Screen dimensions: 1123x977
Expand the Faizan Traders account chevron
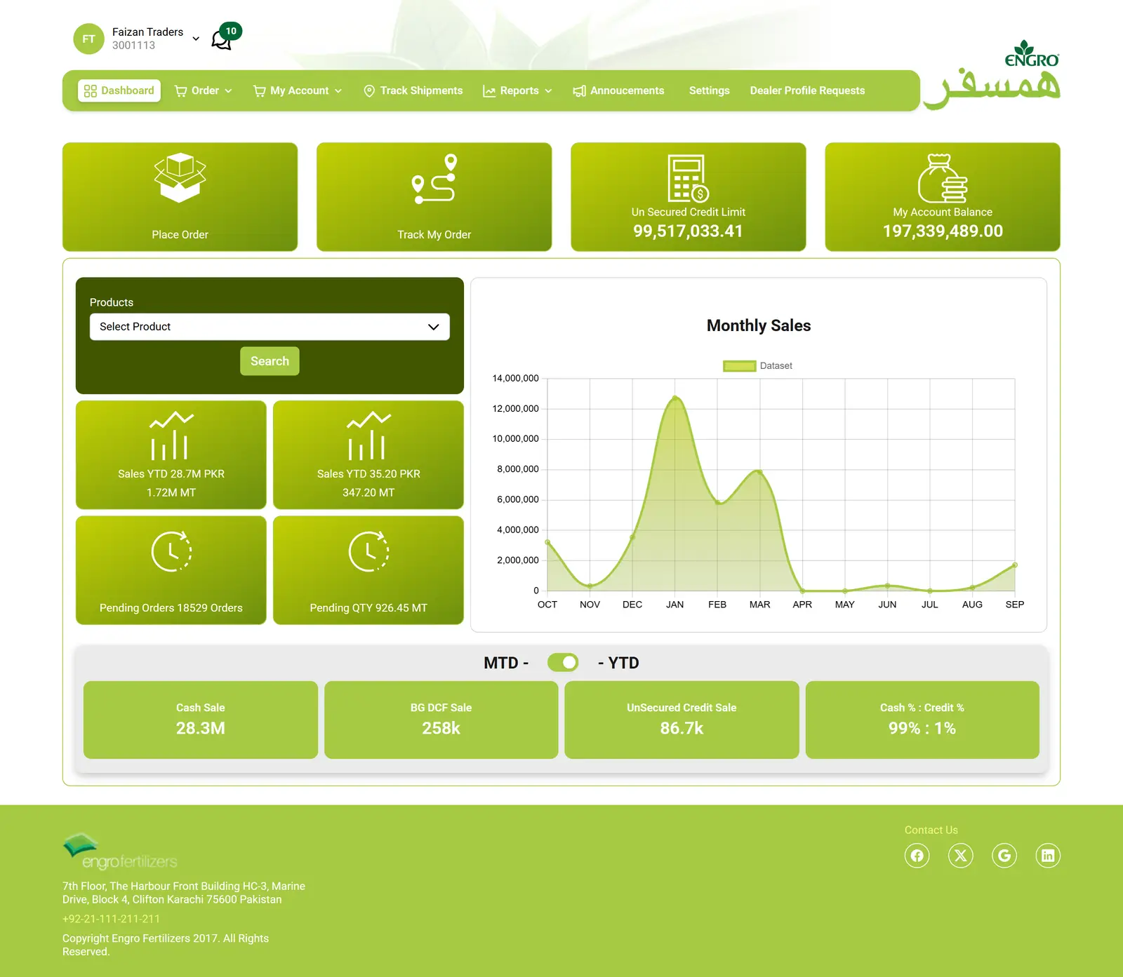pos(196,39)
